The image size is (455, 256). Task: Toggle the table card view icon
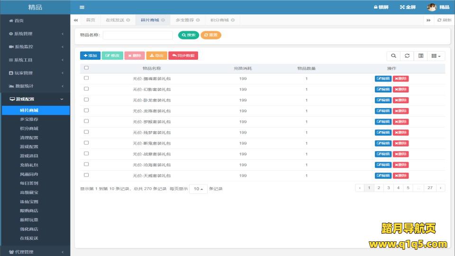420,56
